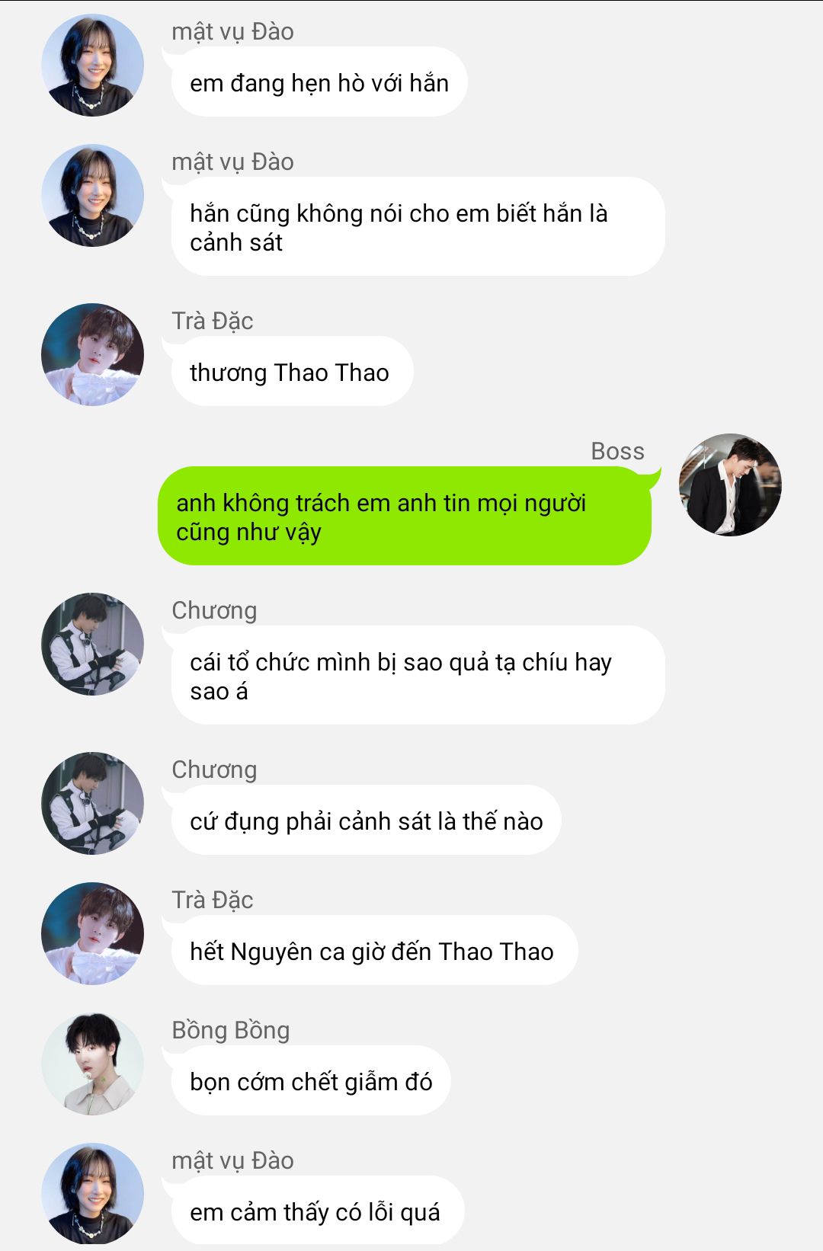The image size is (823, 1251).
Task: Open Trà Đặc's avatar next to 'thương Thao Thao'
Action: tap(92, 355)
